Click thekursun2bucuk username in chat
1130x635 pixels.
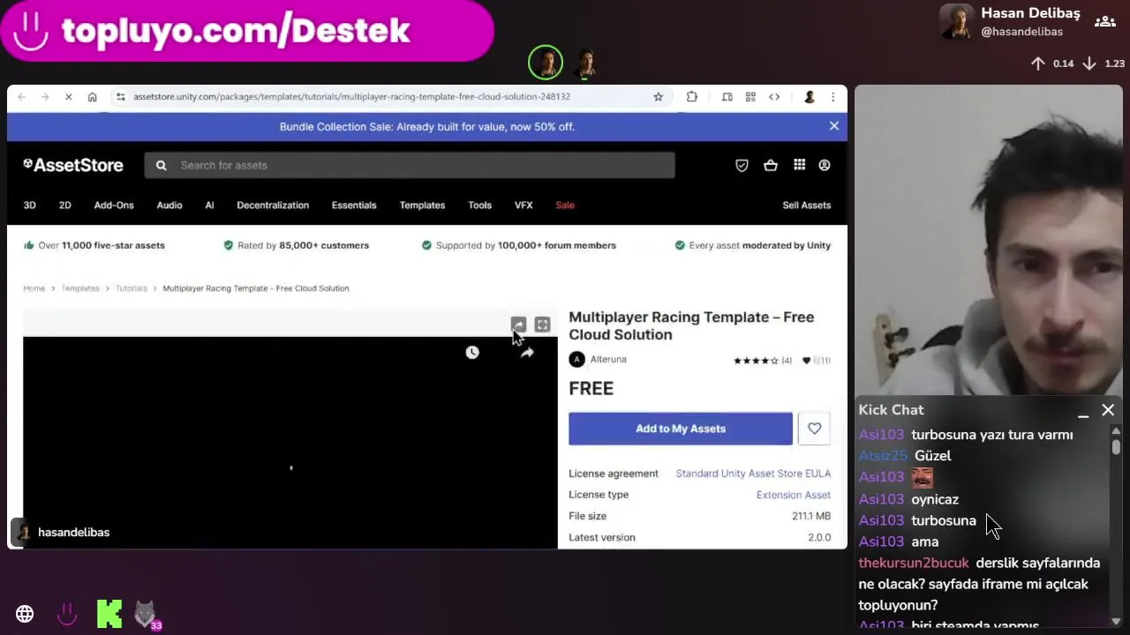pos(914,563)
